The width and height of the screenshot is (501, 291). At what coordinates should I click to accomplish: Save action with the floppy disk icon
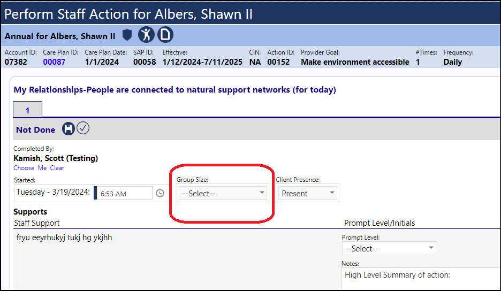tap(69, 129)
